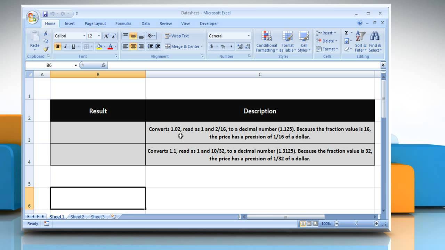Open the Developer ribbon tab
This screenshot has height=250, width=445.
click(209, 23)
